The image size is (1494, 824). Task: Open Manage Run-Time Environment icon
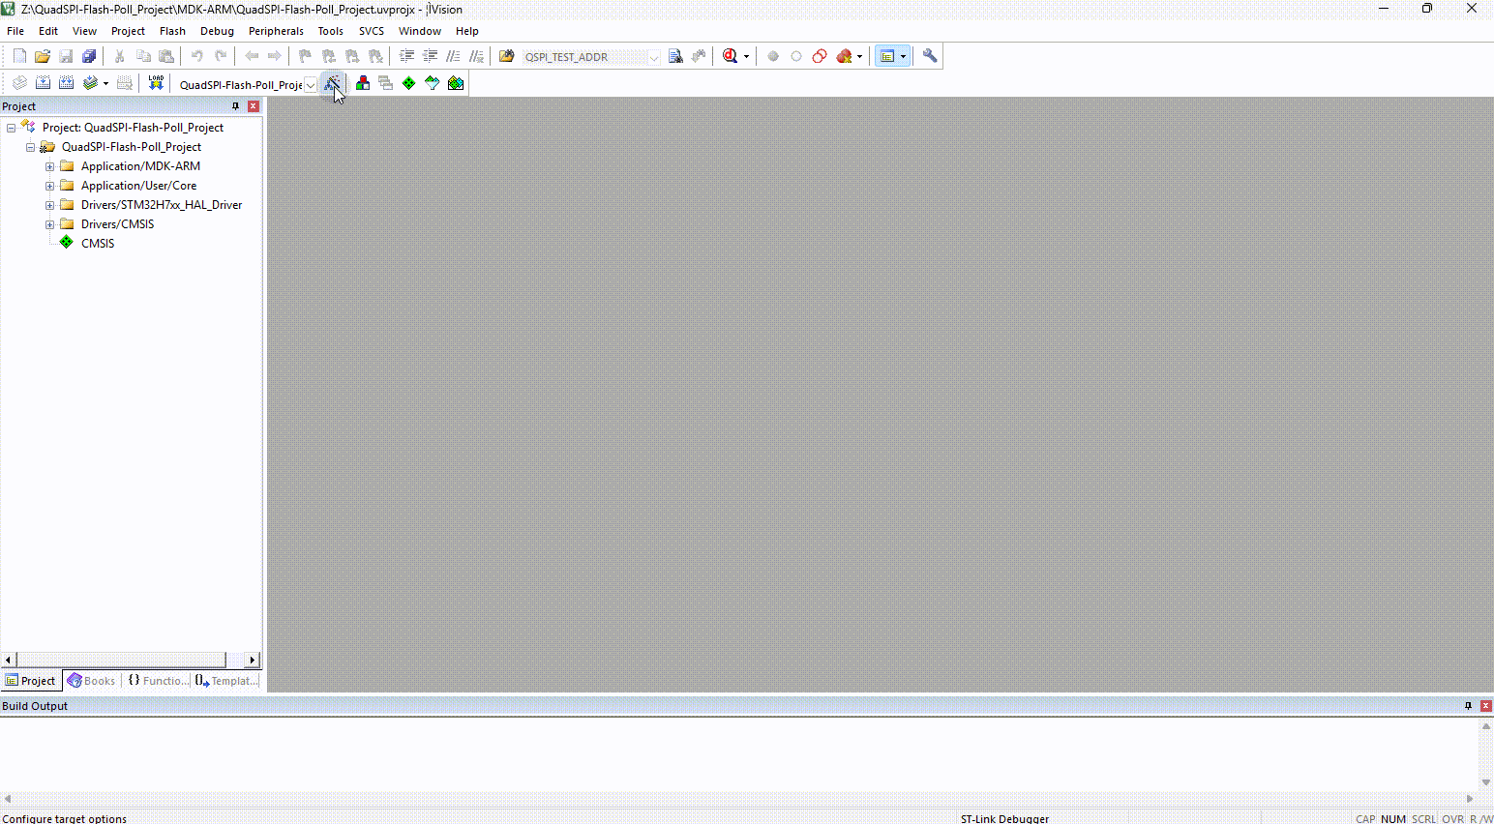409,83
